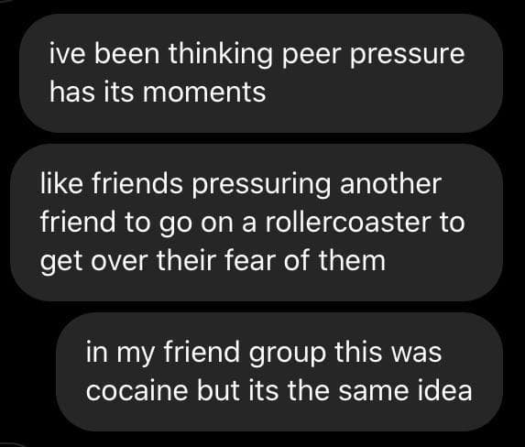Click the word "them" ending the second message
525x447 pixels.
pos(352,260)
